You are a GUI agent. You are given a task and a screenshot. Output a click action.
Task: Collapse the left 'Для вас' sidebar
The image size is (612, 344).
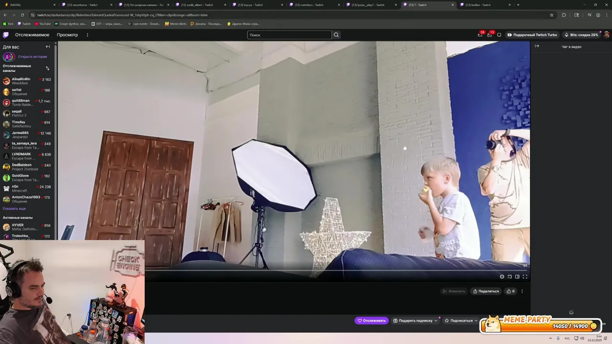pos(48,47)
